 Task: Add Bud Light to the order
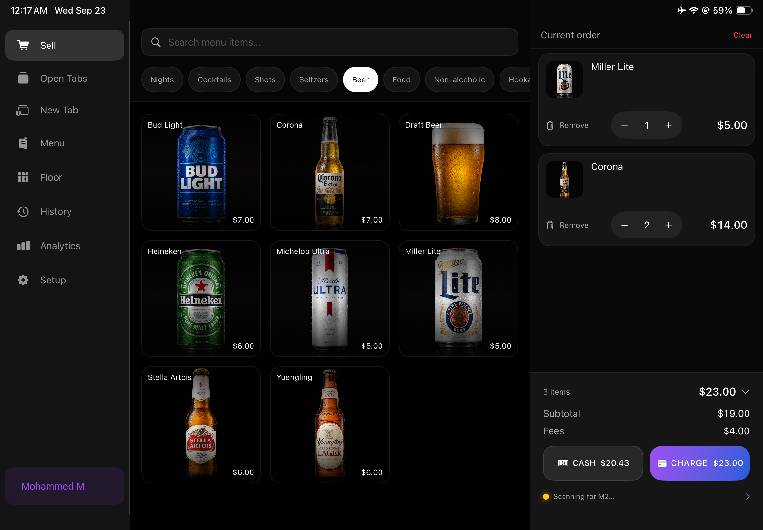[201, 172]
